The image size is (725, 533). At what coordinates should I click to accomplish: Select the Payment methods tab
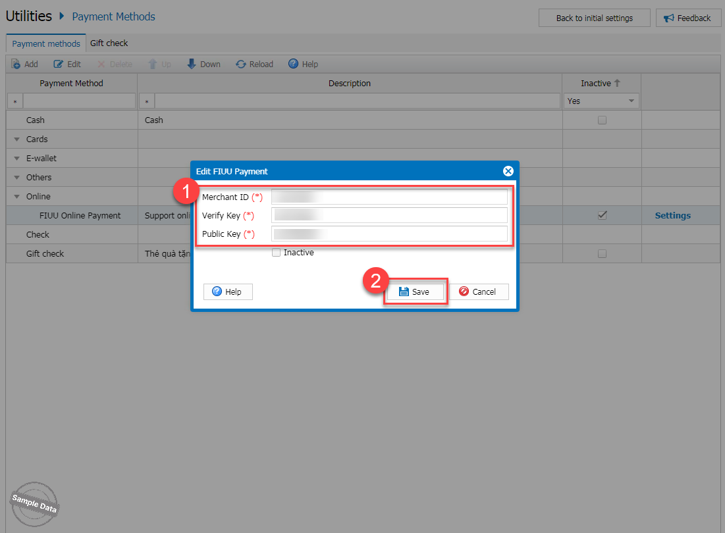(46, 44)
